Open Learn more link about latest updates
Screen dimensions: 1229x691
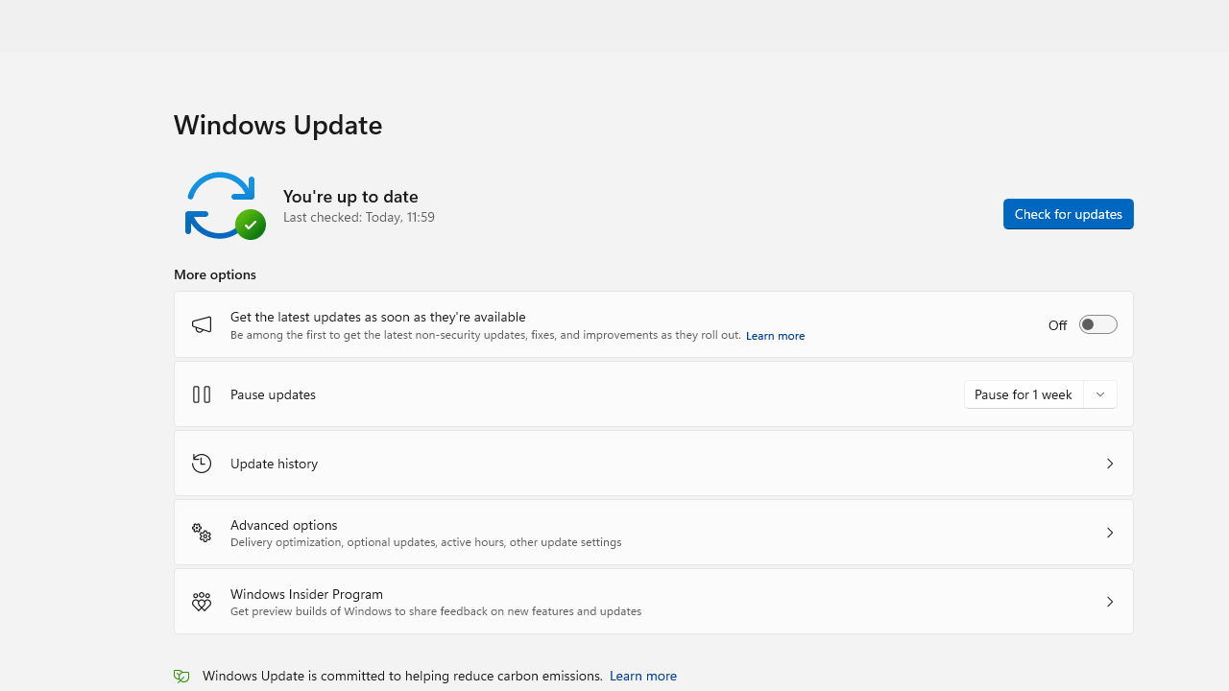(x=775, y=336)
